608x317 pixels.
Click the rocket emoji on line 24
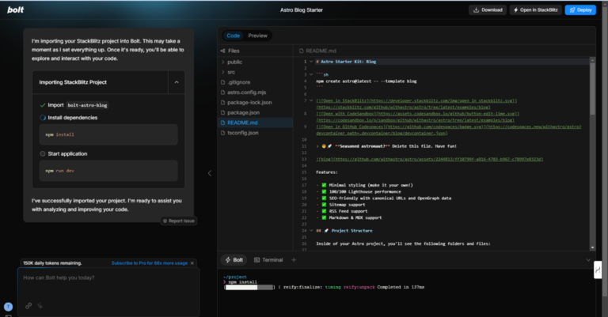pos(326,231)
